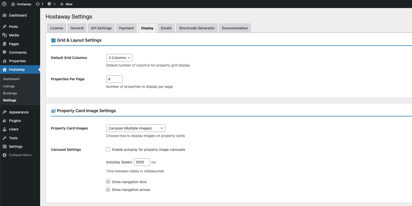
Task: Focus the Autoplay Speed field
Action: click(x=142, y=162)
